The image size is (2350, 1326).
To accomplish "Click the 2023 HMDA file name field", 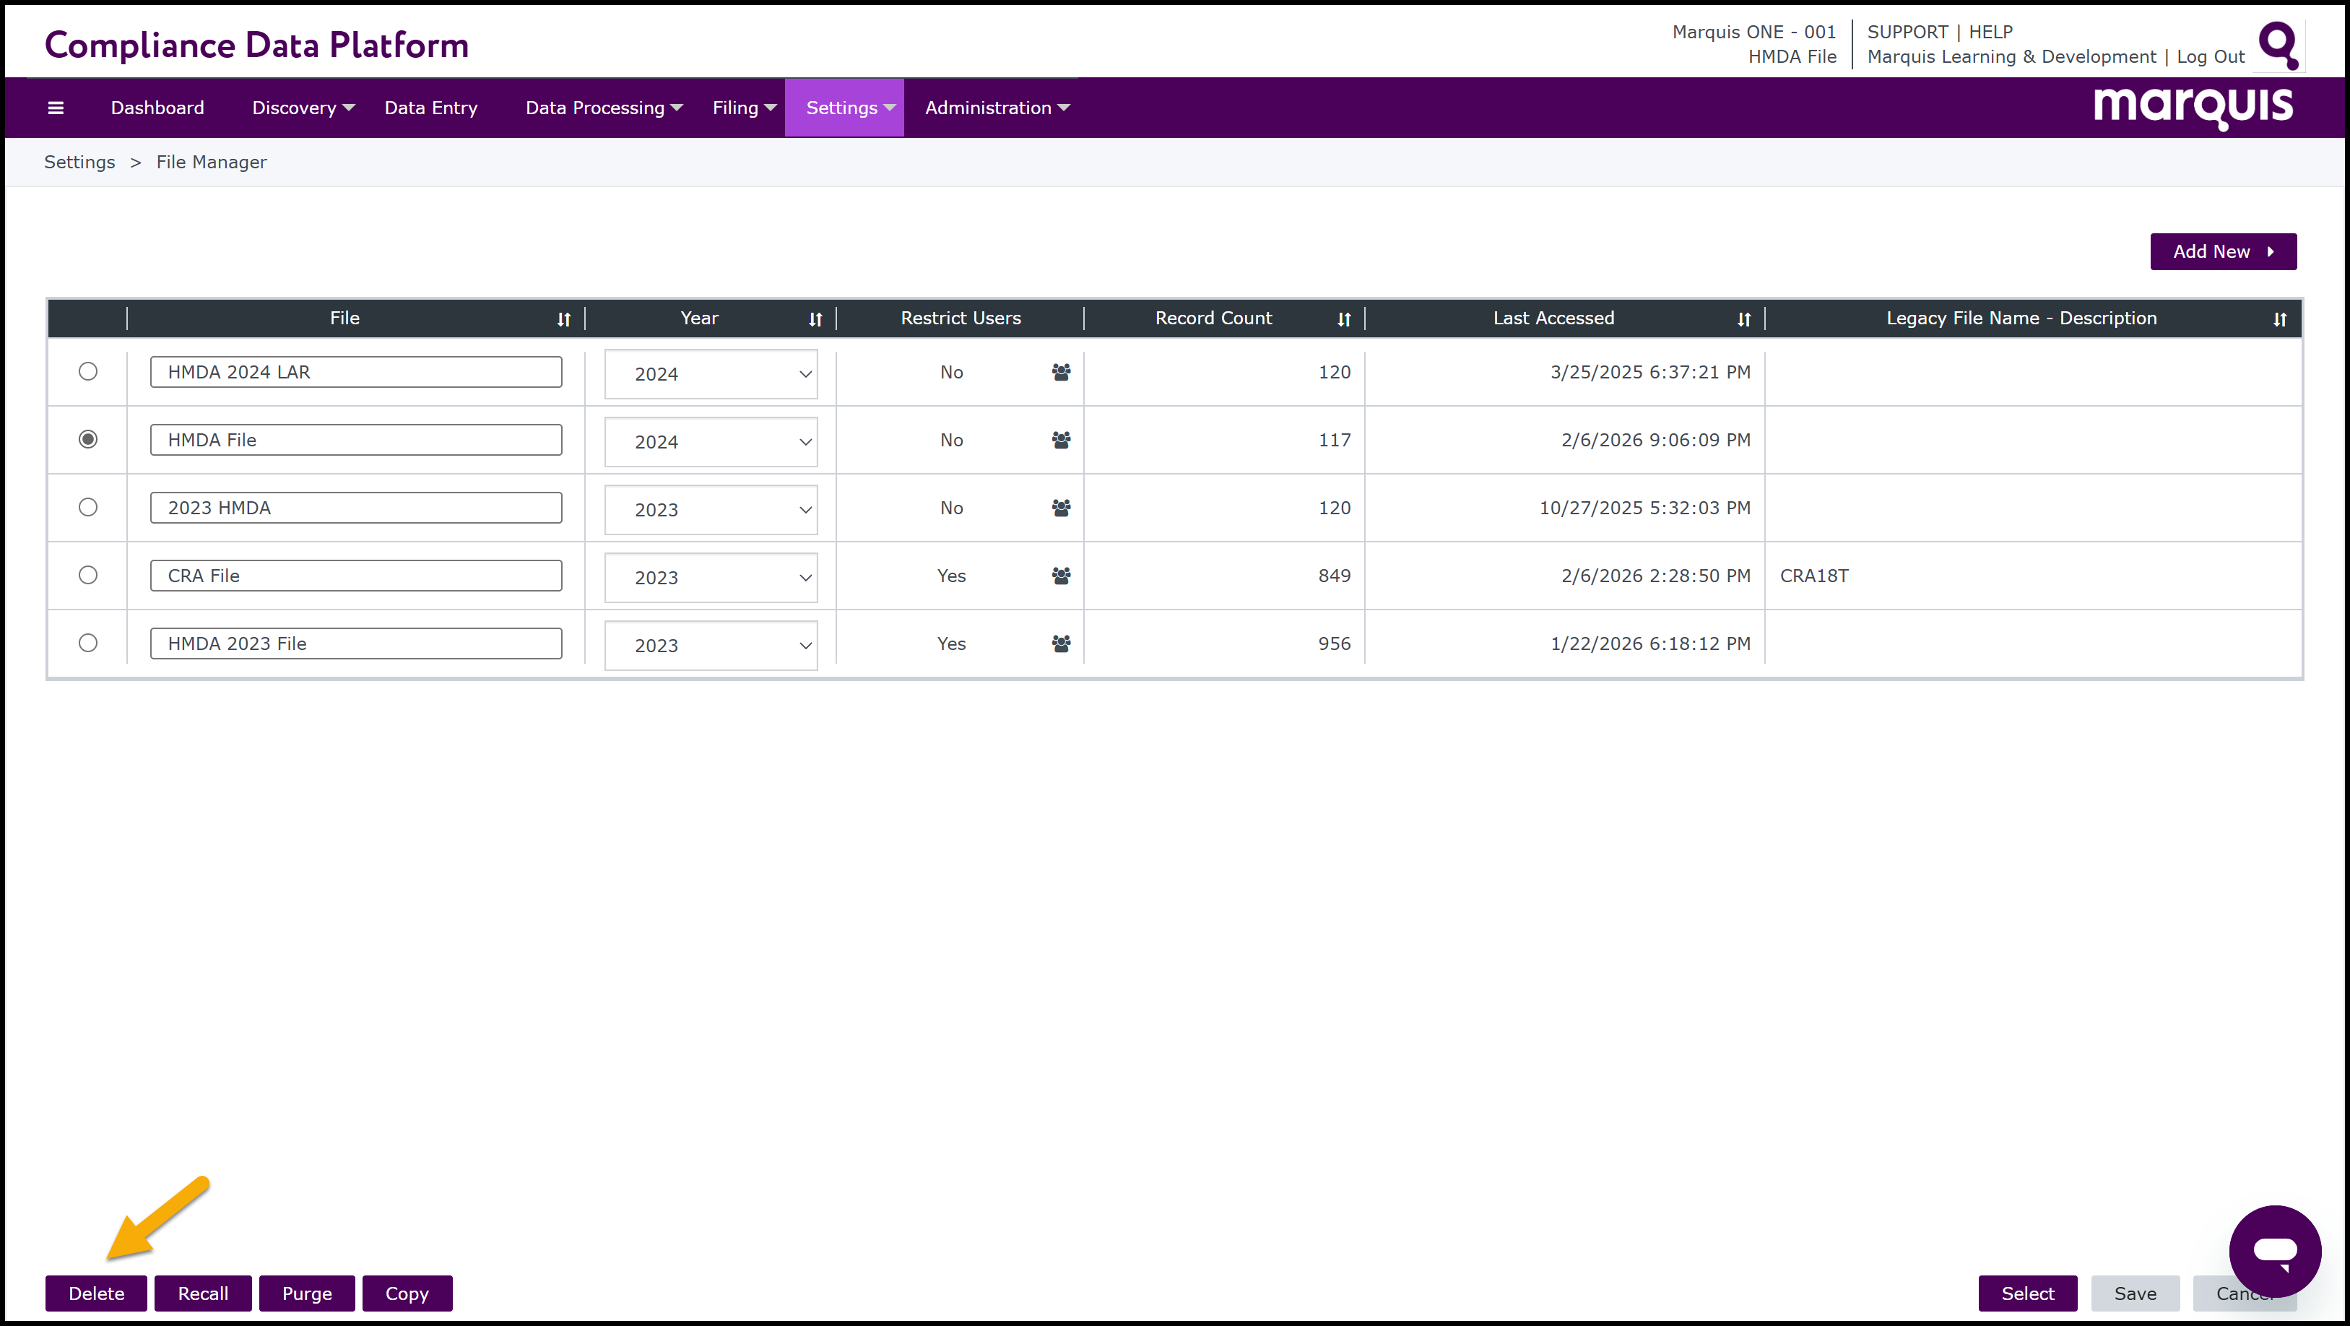I will [x=356, y=508].
